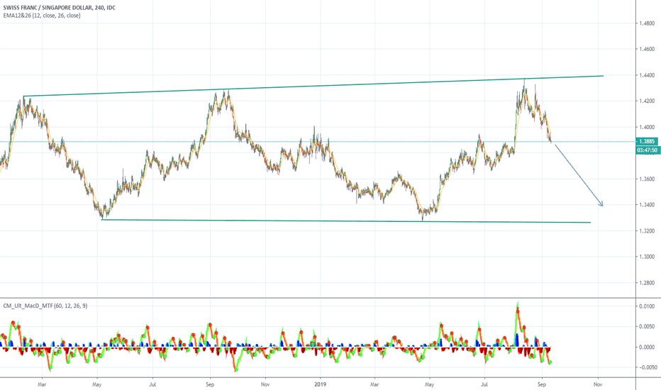
Task: Click the Nov label before 2019 on the time axis
Action: point(265,384)
